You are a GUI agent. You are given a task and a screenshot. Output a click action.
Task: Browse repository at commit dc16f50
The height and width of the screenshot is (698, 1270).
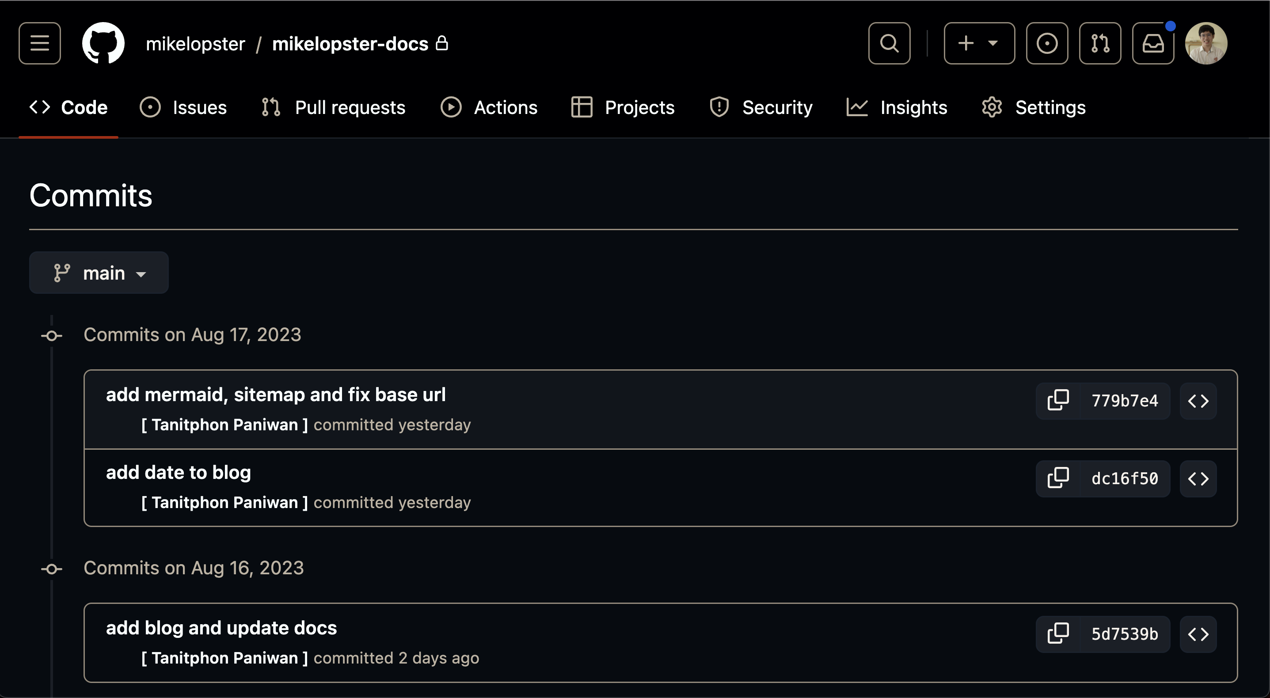pyautogui.click(x=1198, y=478)
